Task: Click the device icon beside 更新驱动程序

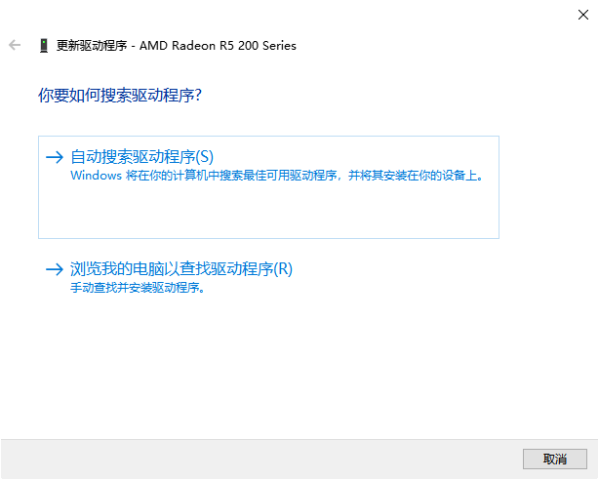Action: tap(44, 46)
